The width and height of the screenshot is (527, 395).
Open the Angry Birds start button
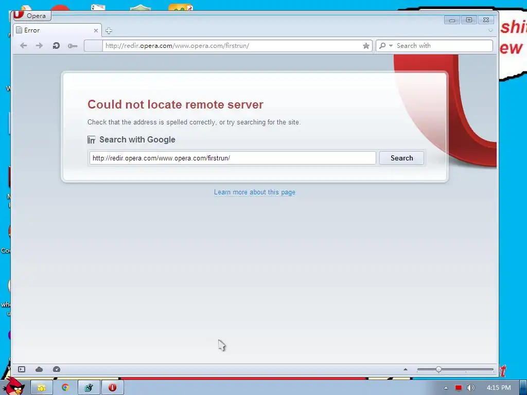(x=13, y=386)
